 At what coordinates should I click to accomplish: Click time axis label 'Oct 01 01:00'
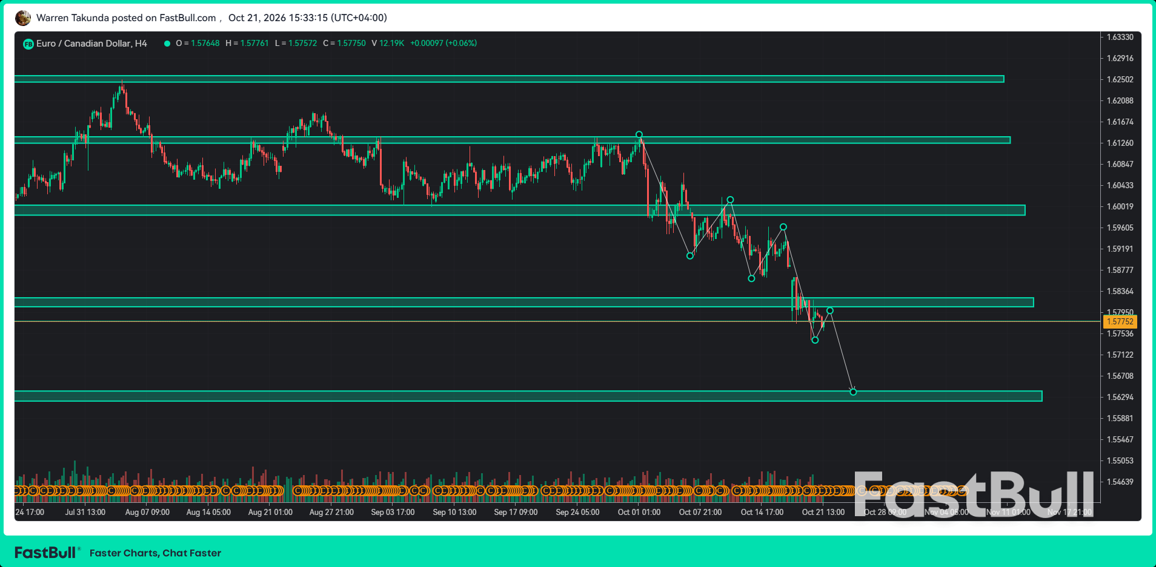[639, 512]
